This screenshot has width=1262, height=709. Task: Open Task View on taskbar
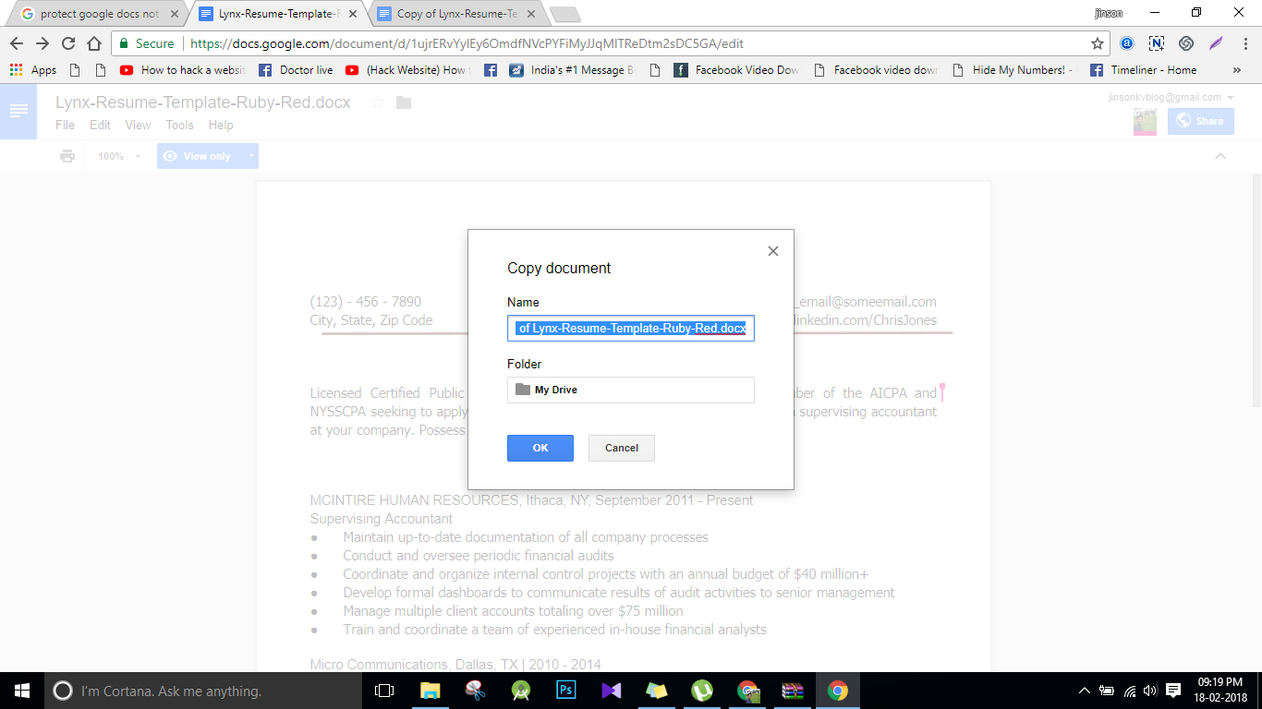coord(384,691)
